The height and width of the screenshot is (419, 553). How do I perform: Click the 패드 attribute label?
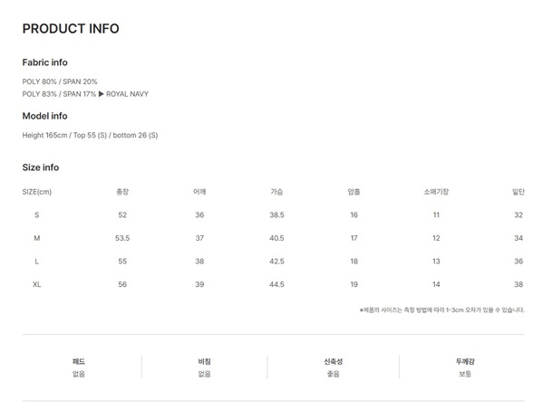pyautogui.click(x=79, y=362)
